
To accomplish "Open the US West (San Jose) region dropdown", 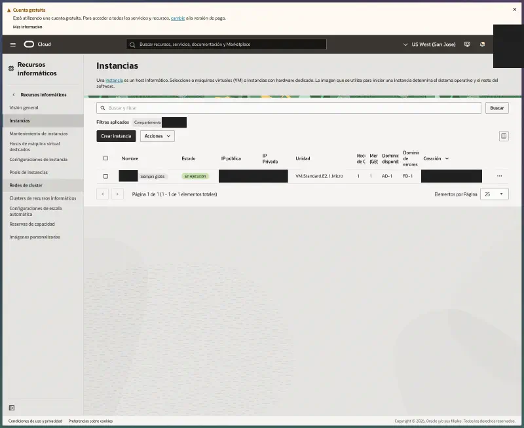I will click(x=430, y=45).
